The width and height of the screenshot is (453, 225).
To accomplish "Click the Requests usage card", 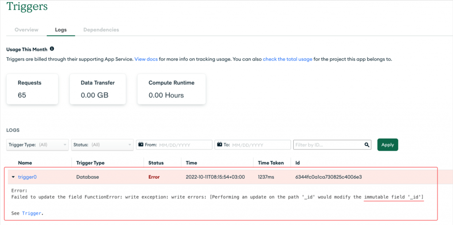I will click(x=32, y=89).
